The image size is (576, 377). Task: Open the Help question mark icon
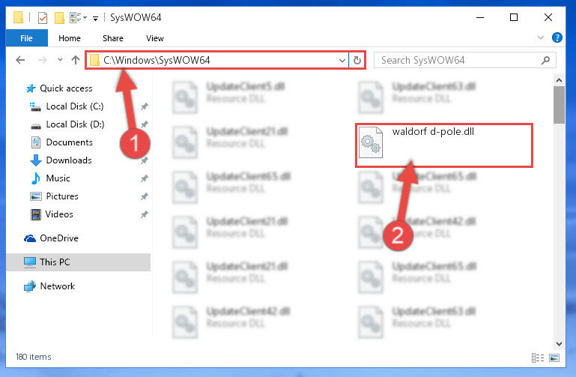557,37
